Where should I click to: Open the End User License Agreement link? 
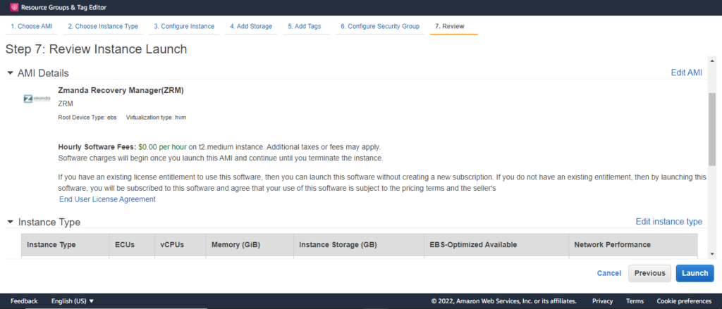tap(107, 200)
